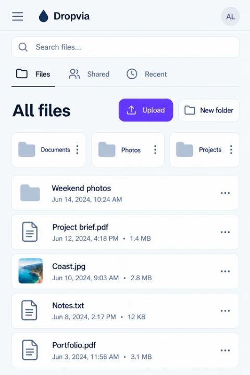This screenshot has height=375, width=250.
Task: Switch to the Shared tab
Action: coord(89,74)
